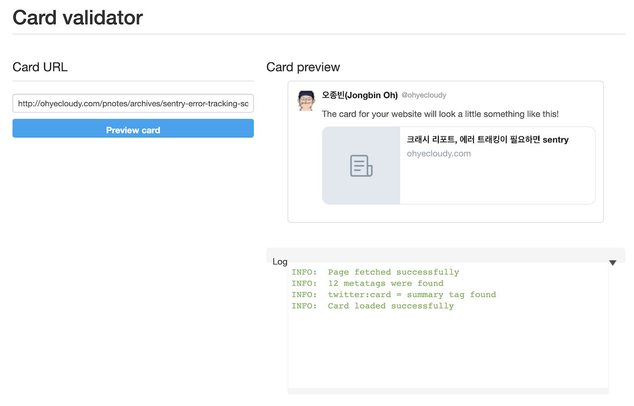The width and height of the screenshot is (634, 406).
Task: Click the tweet text about your website card
Action: [440, 114]
